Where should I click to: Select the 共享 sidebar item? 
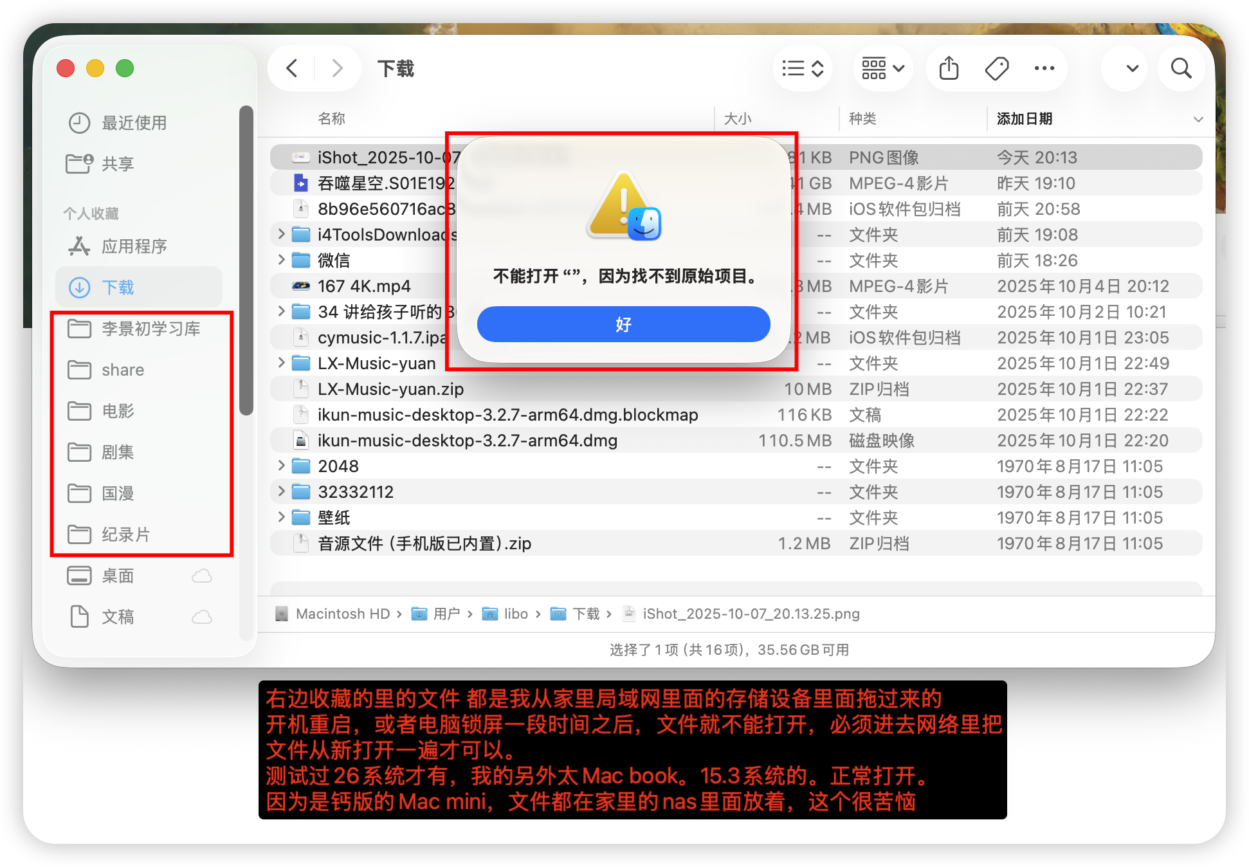click(x=118, y=164)
